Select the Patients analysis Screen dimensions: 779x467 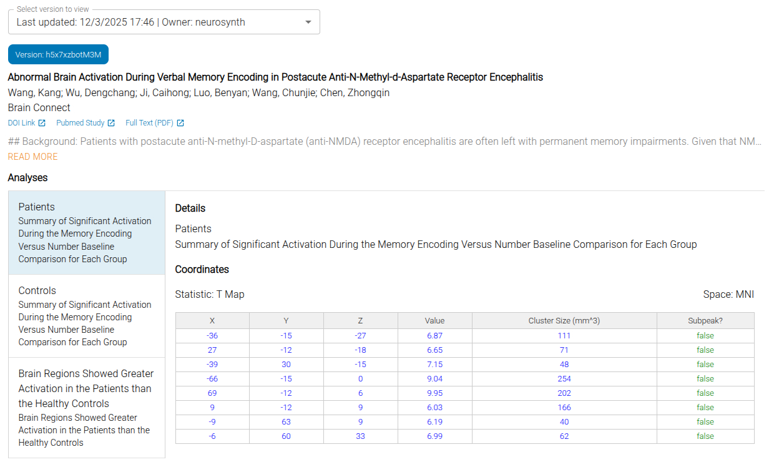86,232
